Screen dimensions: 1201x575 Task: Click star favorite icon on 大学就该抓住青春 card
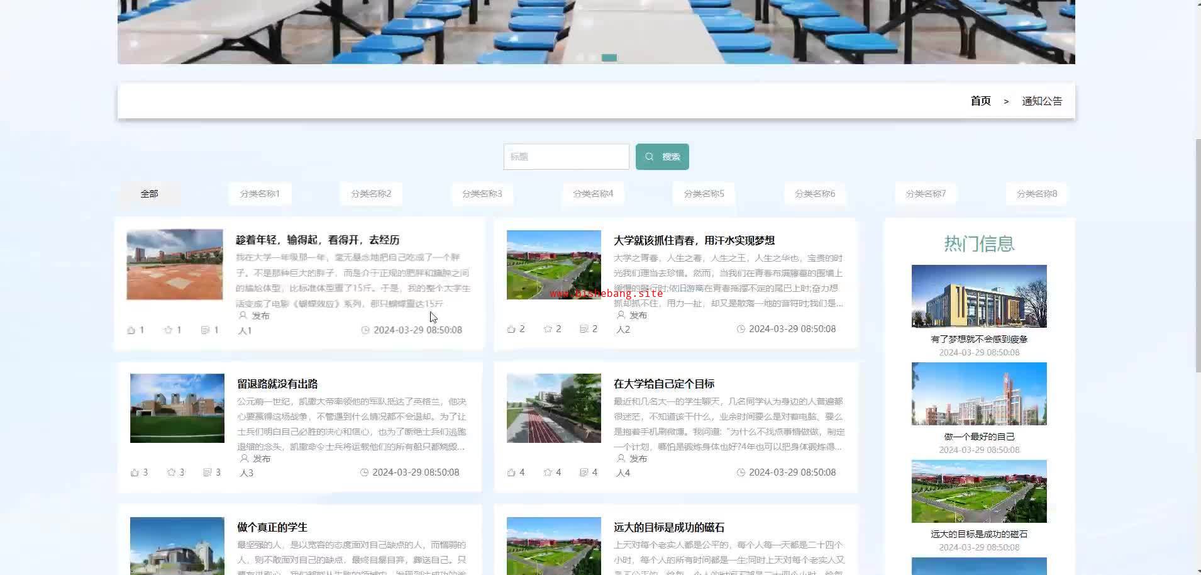click(x=548, y=329)
